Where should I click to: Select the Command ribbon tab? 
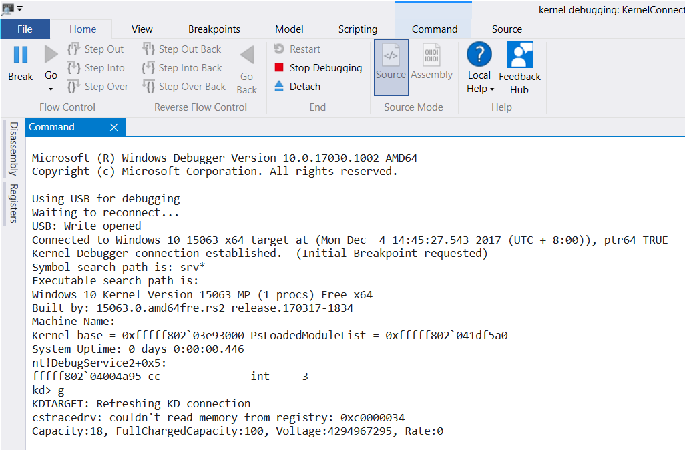pos(435,29)
